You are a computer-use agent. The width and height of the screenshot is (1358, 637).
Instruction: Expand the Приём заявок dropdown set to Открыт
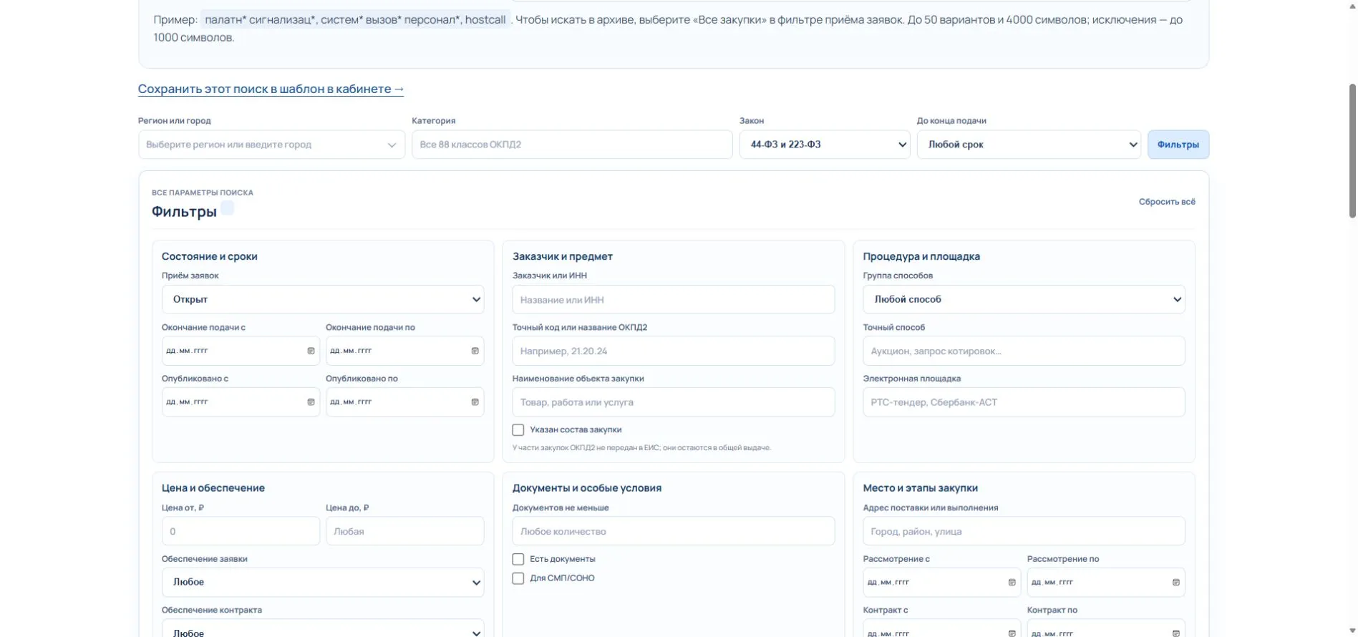pos(323,300)
